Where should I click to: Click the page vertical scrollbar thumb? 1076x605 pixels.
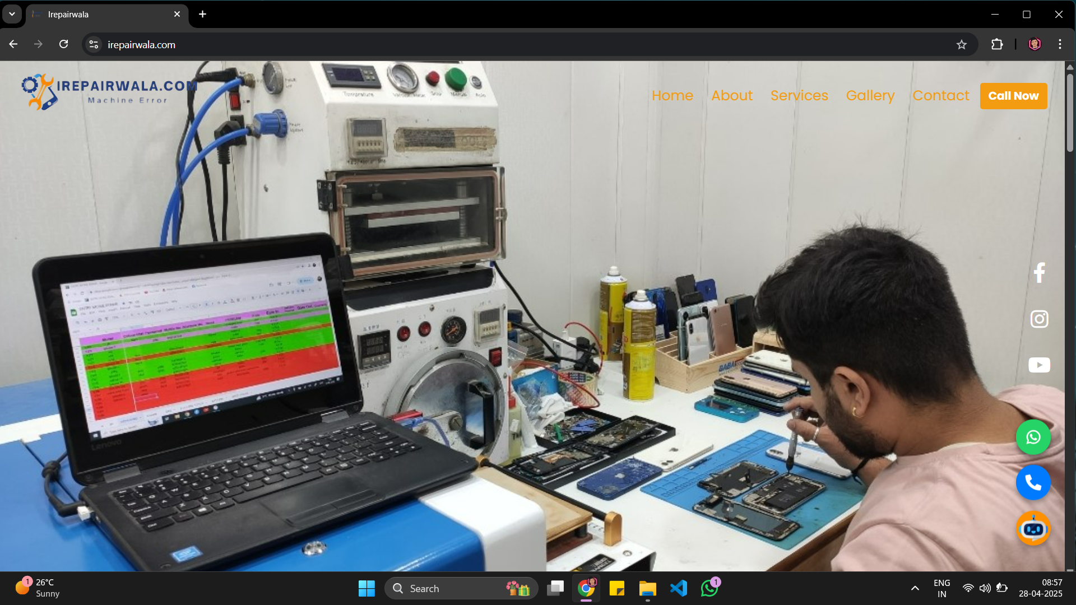point(1069,112)
